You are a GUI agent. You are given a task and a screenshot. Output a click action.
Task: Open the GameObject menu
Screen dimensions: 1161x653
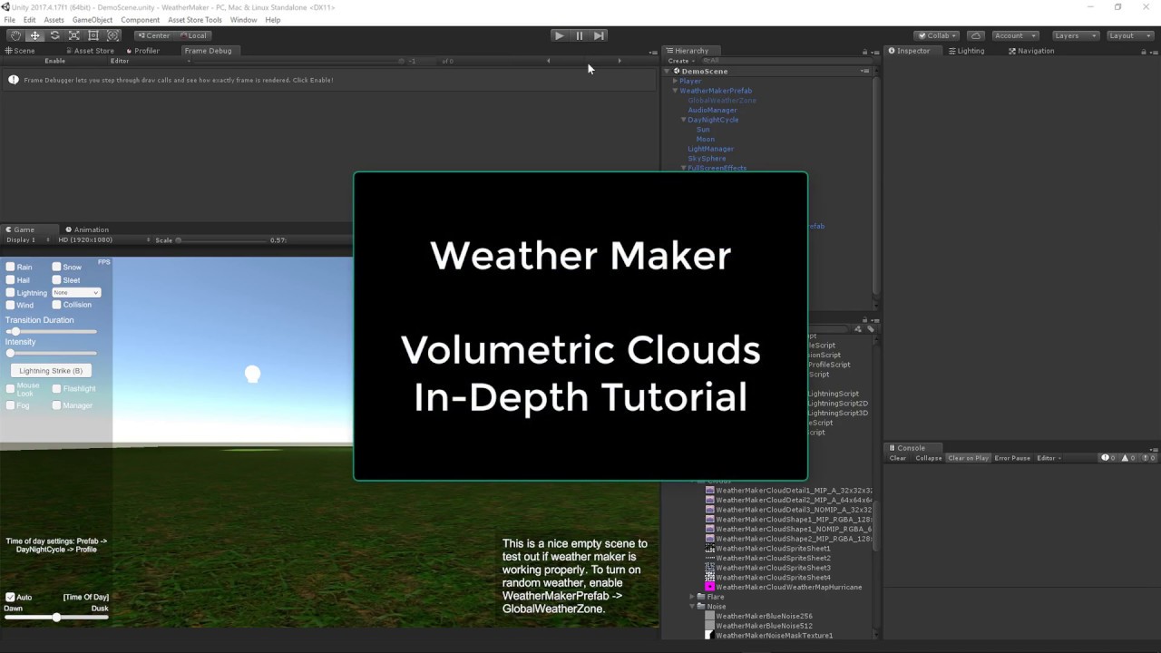(92, 20)
